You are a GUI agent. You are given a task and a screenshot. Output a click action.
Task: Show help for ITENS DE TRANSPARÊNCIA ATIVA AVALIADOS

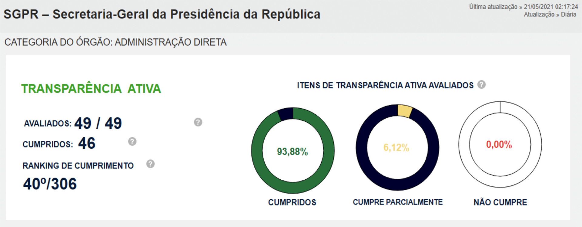click(x=481, y=85)
